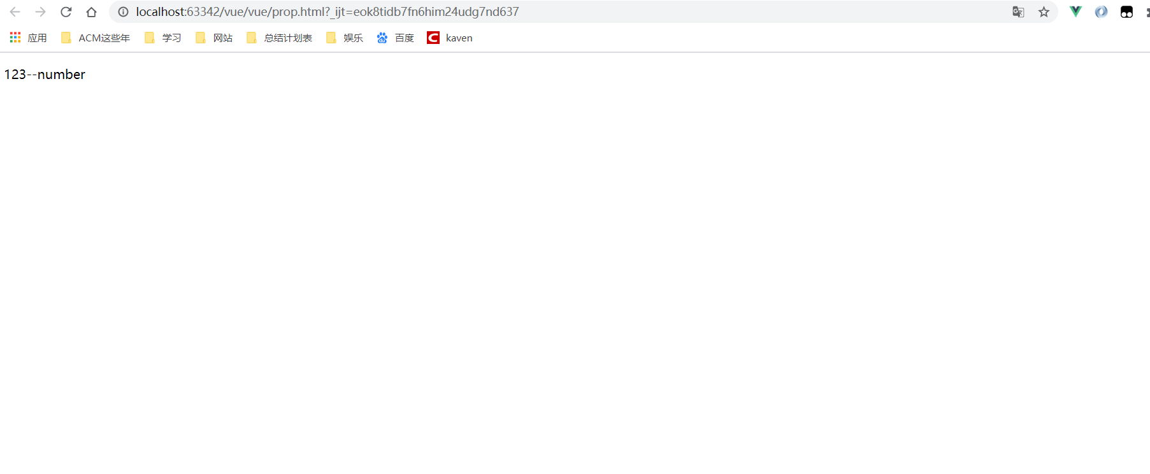The width and height of the screenshot is (1150, 474).
Task: Open the kaven bookmark
Action: click(x=450, y=38)
